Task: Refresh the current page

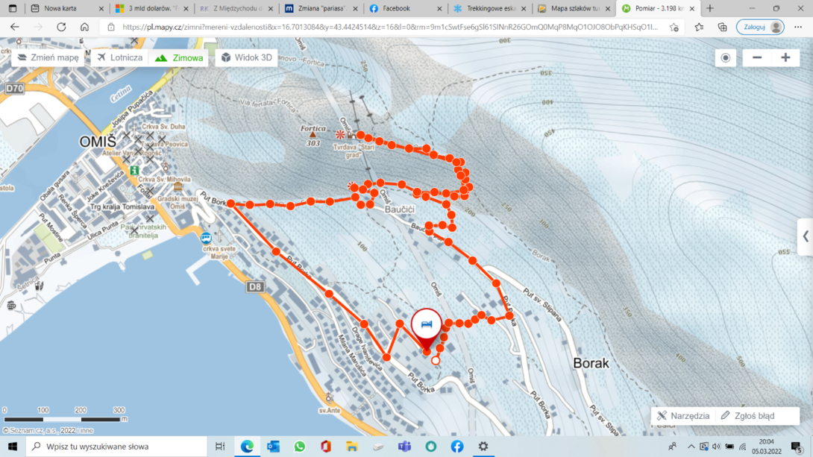Action: pyautogui.click(x=61, y=27)
